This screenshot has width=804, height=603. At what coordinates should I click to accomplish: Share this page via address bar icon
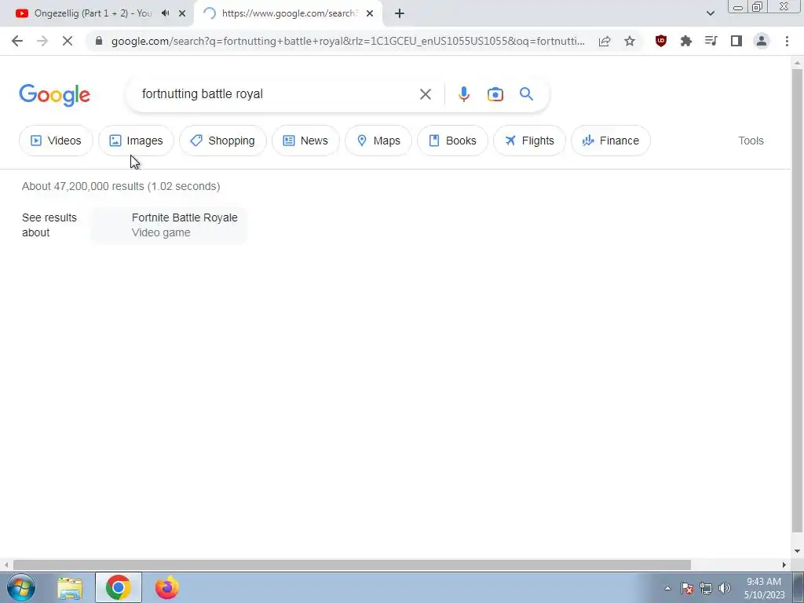point(605,41)
